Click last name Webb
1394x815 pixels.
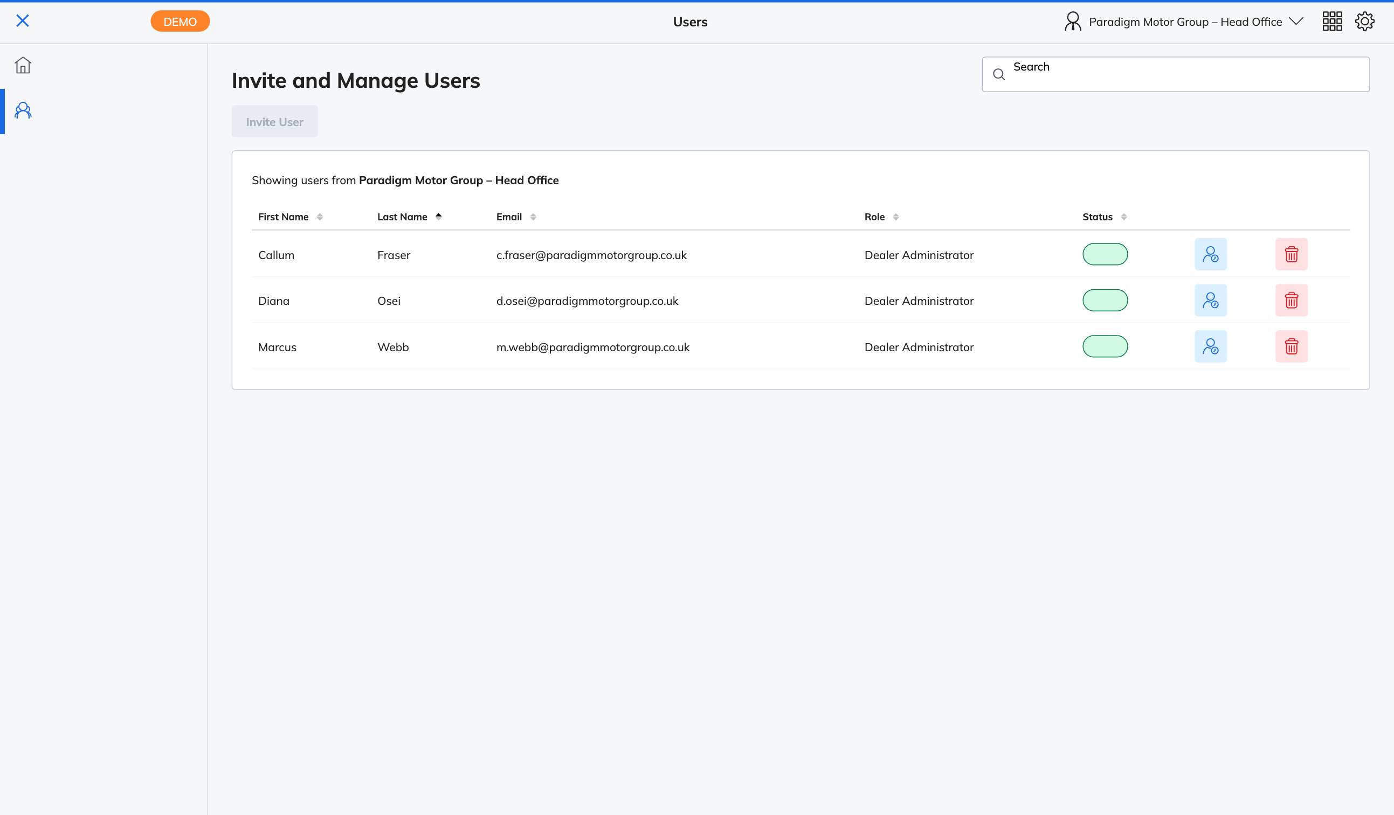(x=393, y=347)
